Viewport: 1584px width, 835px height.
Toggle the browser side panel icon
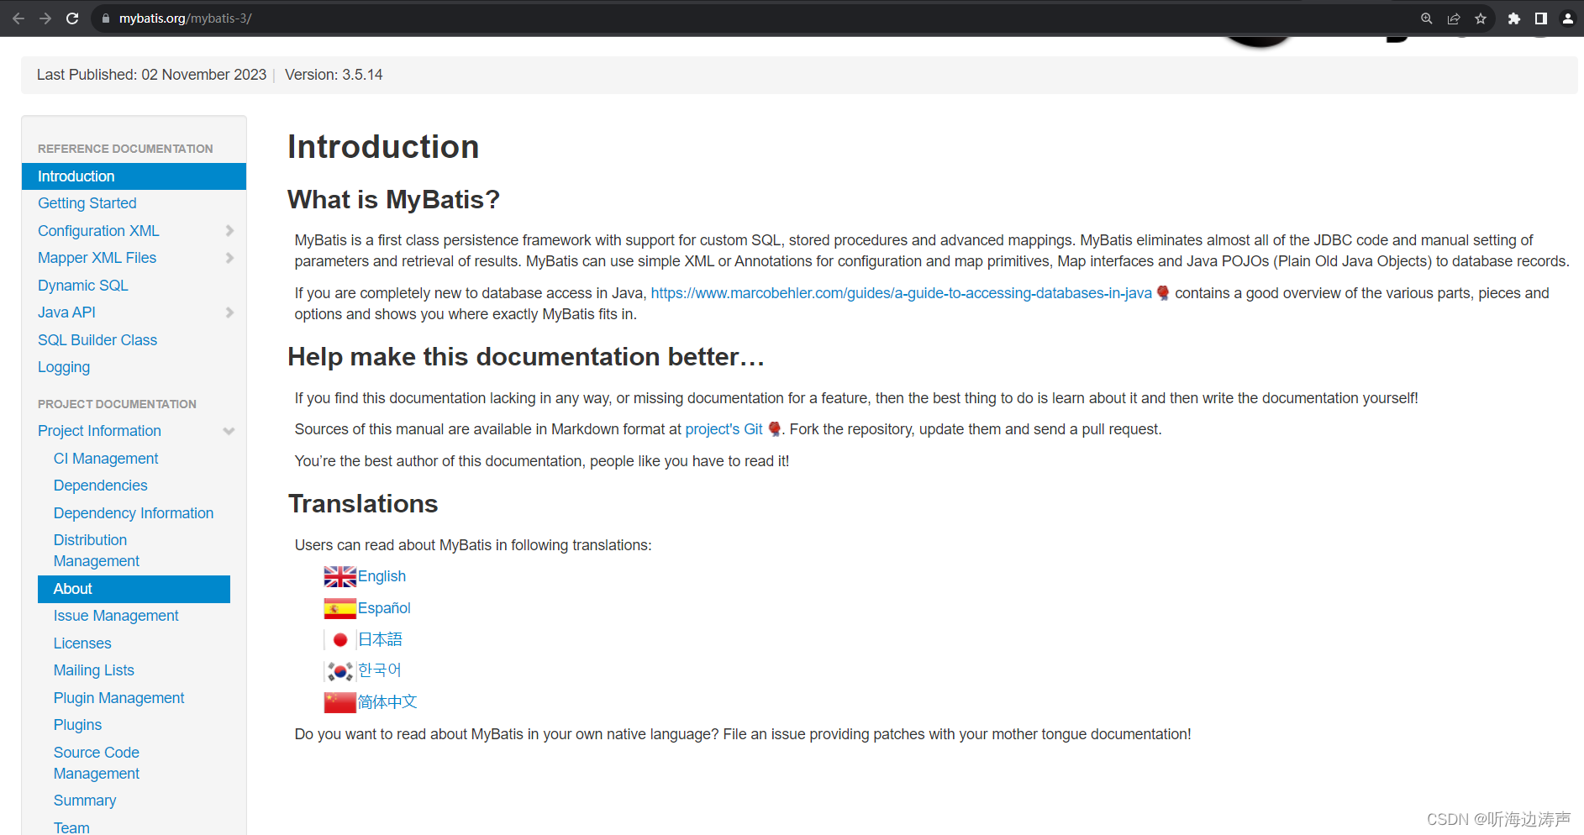point(1541,18)
